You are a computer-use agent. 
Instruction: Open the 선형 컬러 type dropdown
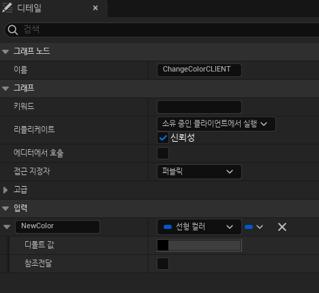click(x=199, y=227)
